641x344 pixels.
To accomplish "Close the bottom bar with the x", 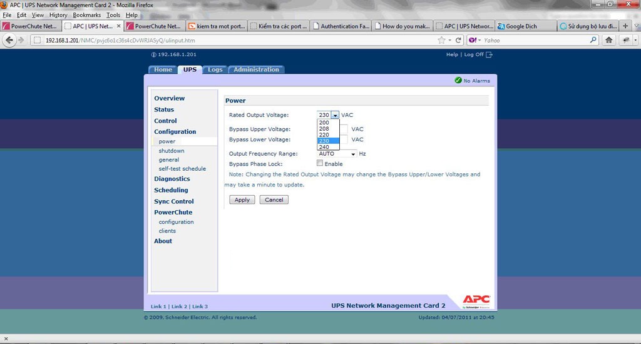I will [x=6, y=339].
